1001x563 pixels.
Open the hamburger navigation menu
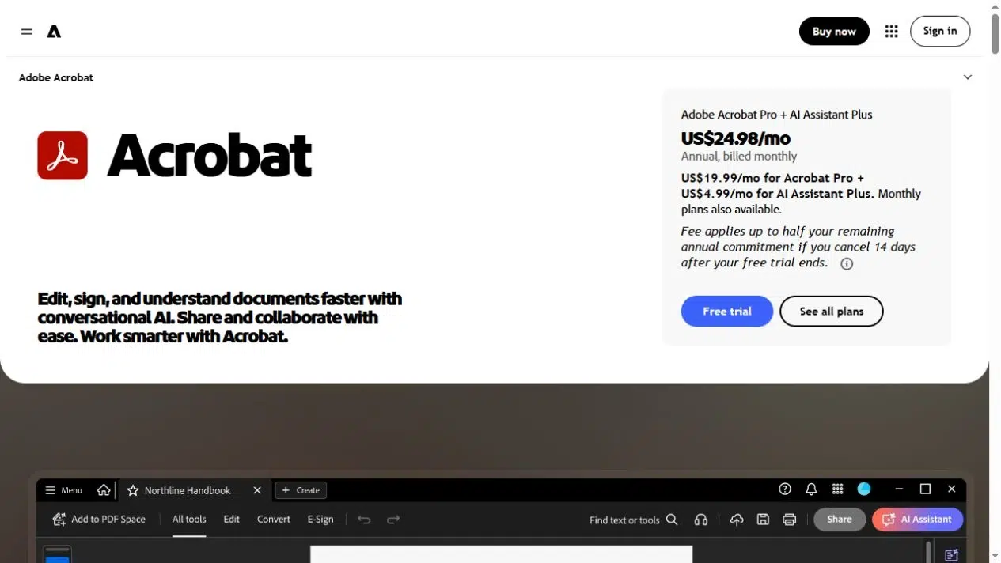pos(26,32)
